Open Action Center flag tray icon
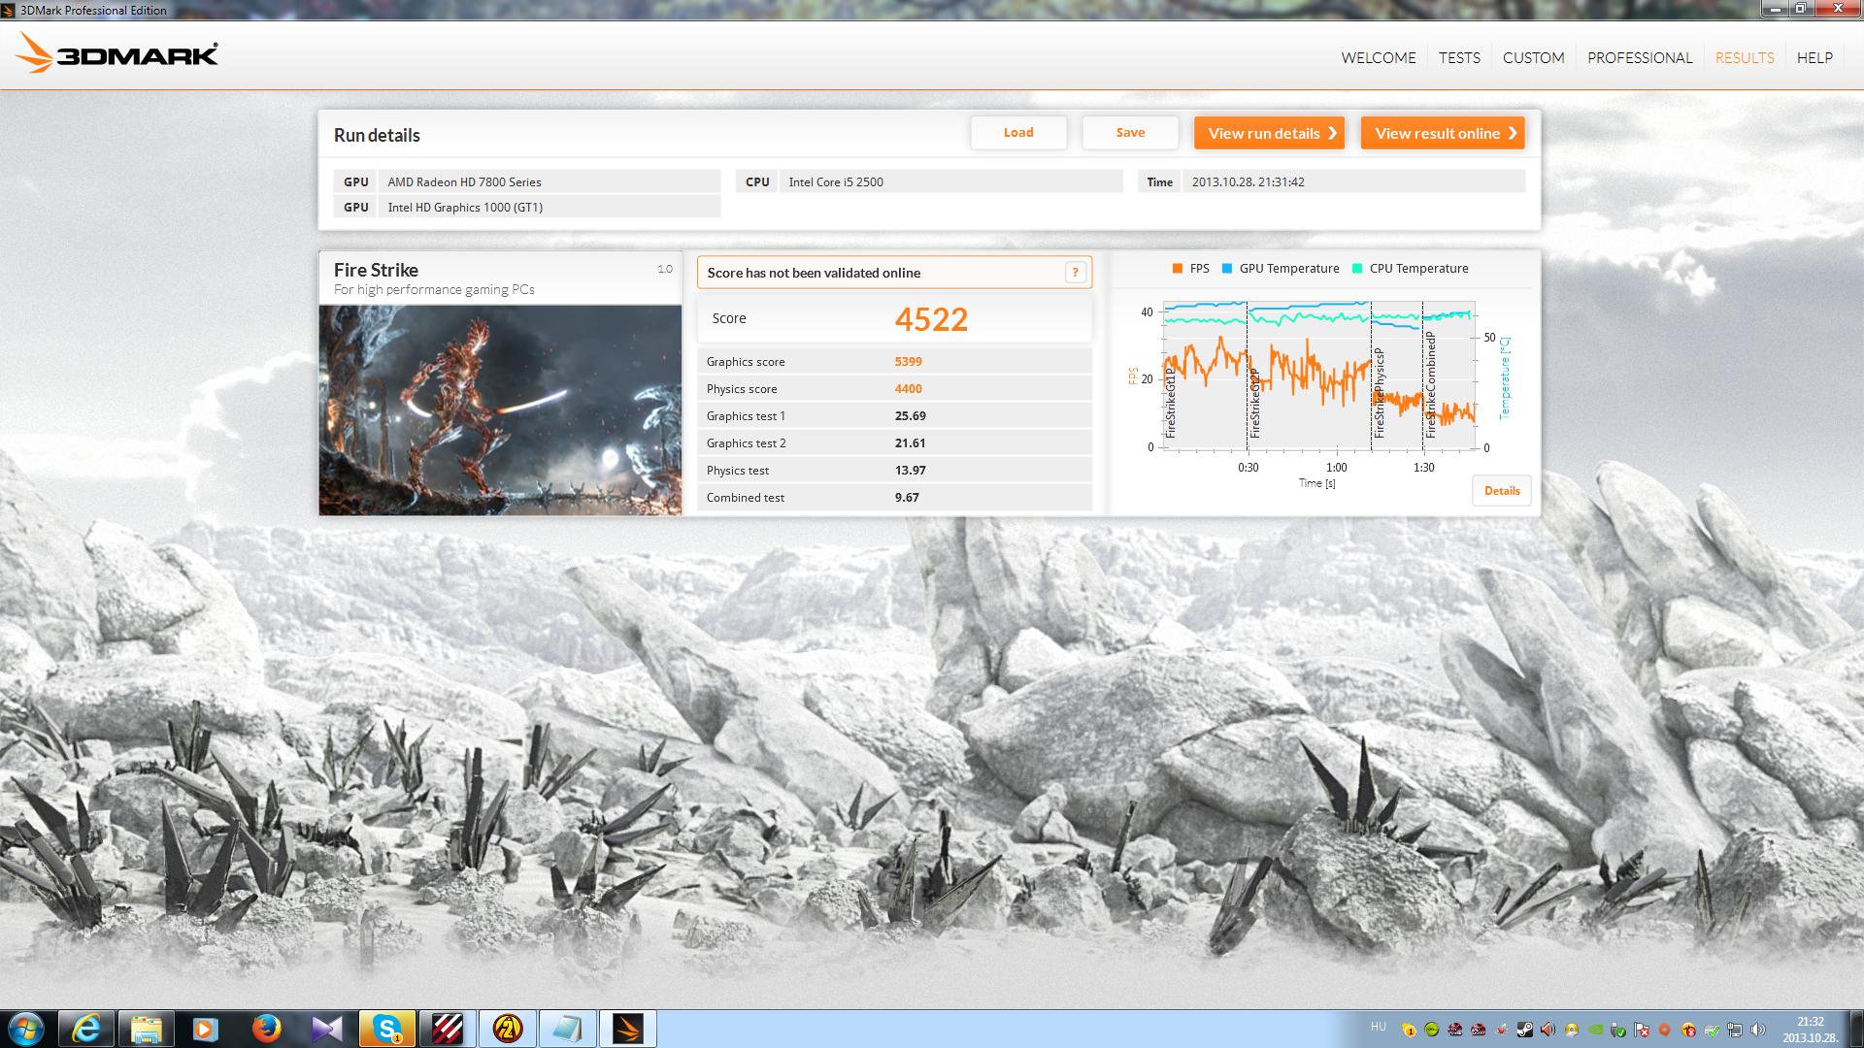The height and width of the screenshot is (1048, 1864). (1641, 1030)
